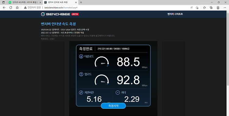Add this page to favorites
Screen dimensions: 229x116
(197, 8)
